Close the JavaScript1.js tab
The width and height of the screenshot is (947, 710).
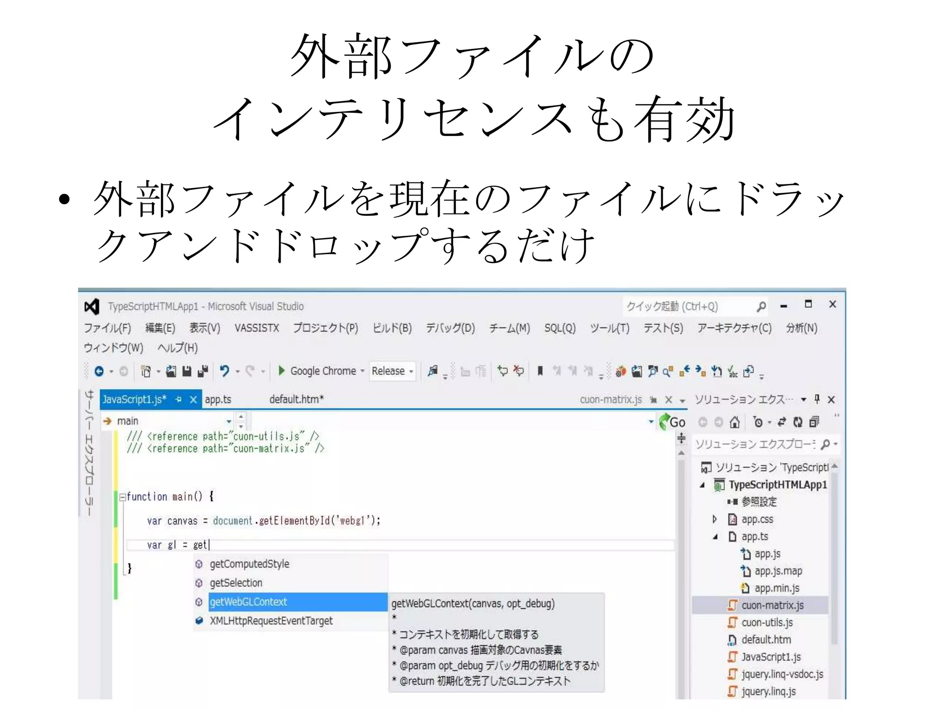(x=194, y=399)
